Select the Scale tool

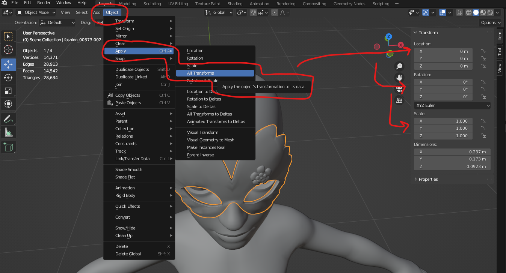8,91
